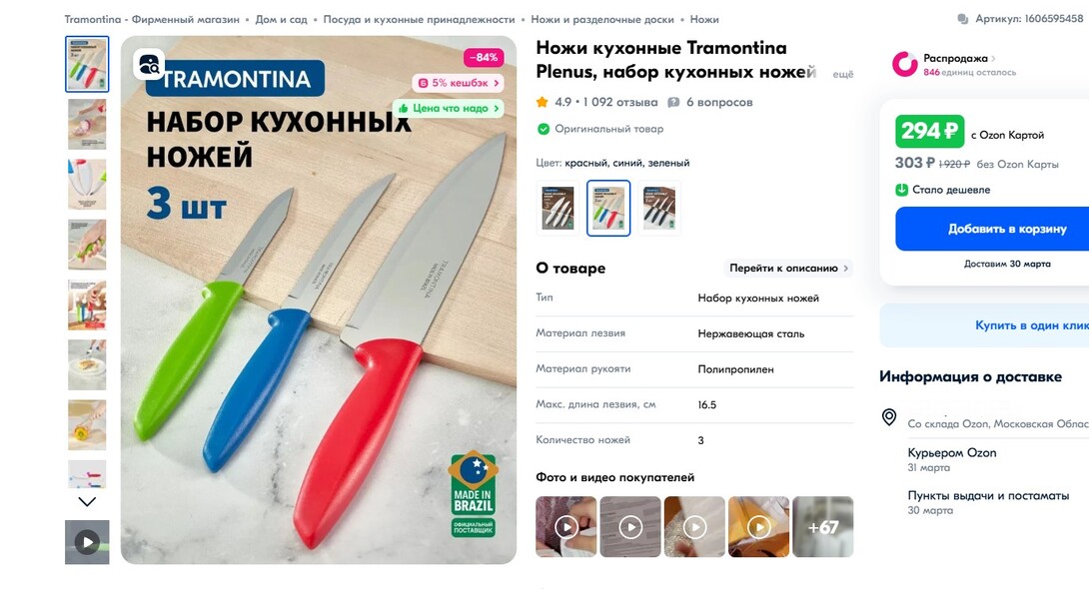The width and height of the screenshot is (1089, 589).
Task: Open Дом и сад breadcrumb
Action: pos(282,19)
